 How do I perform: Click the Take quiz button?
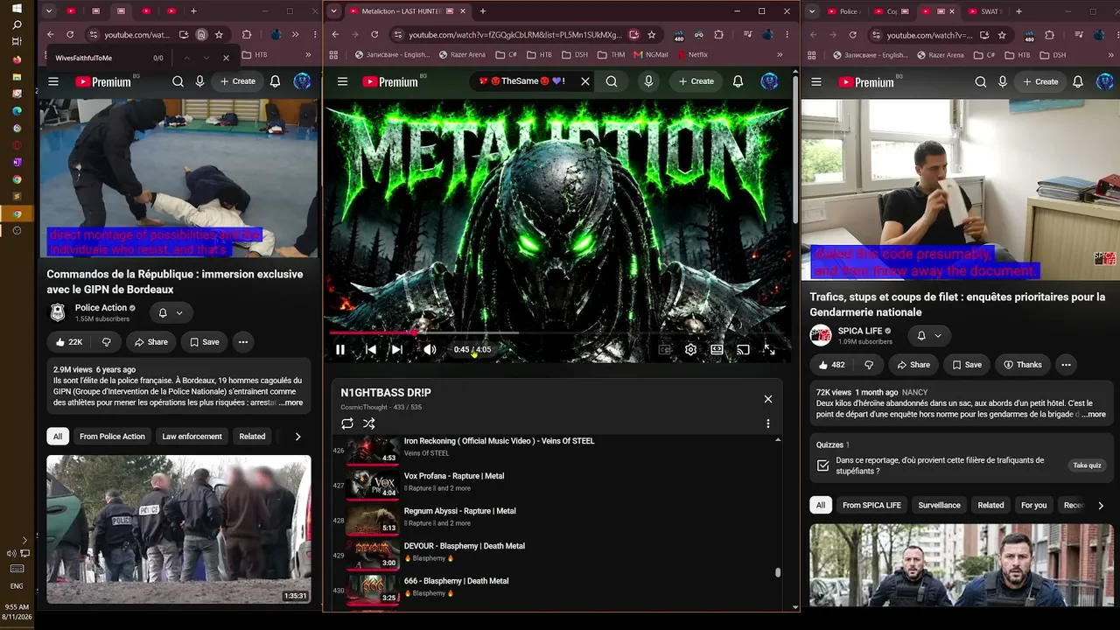pyautogui.click(x=1087, y=465)
